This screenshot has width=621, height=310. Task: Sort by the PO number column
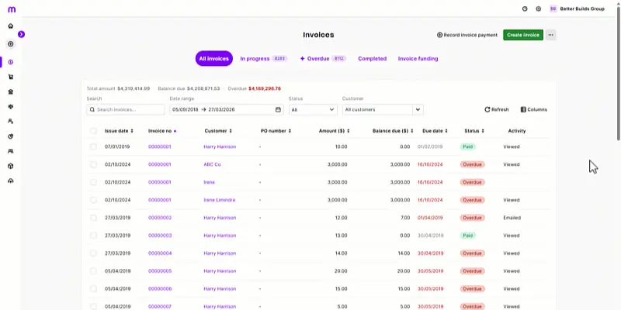click(276, 131)
